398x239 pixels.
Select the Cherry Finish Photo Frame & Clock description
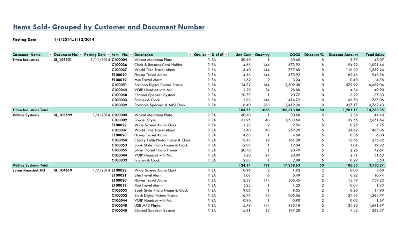(162, 140)
